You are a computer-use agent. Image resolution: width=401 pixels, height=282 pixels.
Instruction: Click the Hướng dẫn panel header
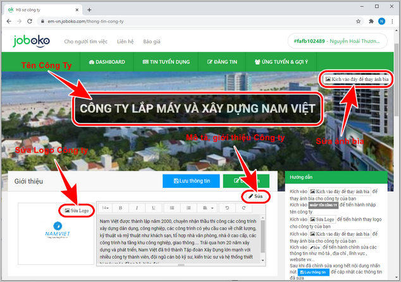[336, 177]
